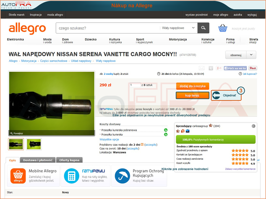Share the listing by email envelope icon
This screenshot has width=266, height=199.
point(201,68)
